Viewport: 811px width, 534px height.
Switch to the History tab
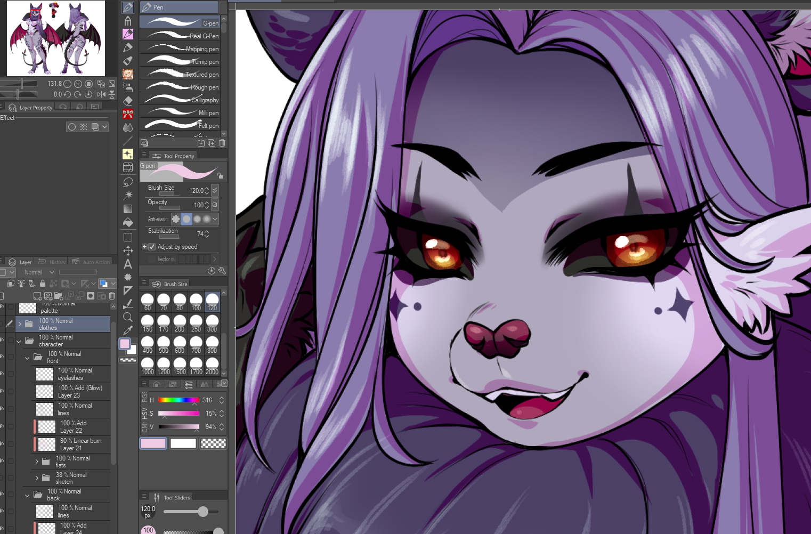53,262
